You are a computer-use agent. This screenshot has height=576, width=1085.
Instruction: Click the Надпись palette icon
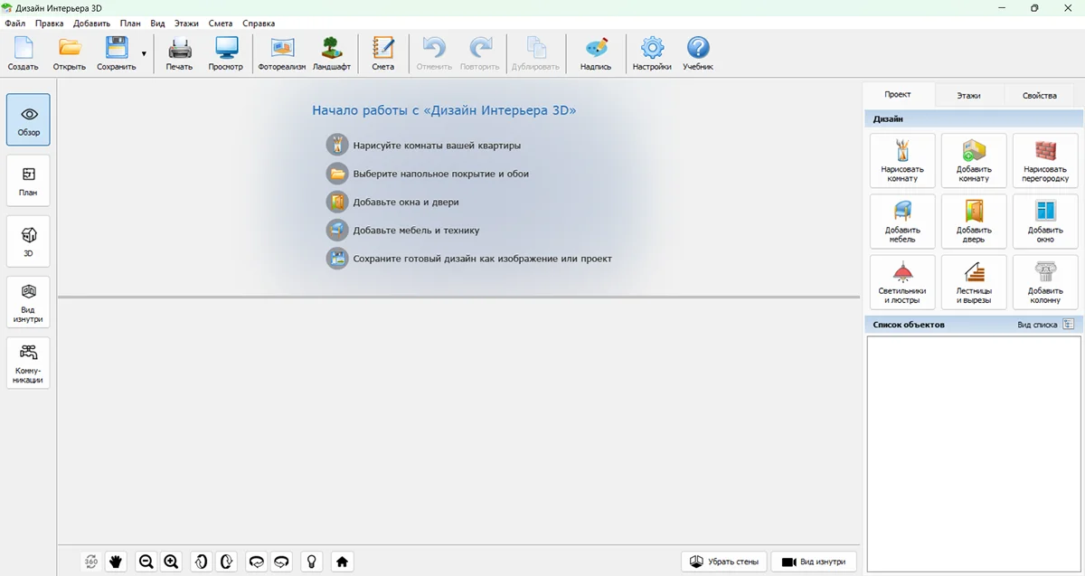click(595, 53)
